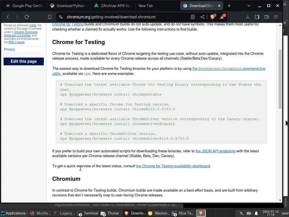The height and width of the screenshot is (217, 289).
Task: Switch to Brave Downlo... taskbar item
Action: [135, 213]
